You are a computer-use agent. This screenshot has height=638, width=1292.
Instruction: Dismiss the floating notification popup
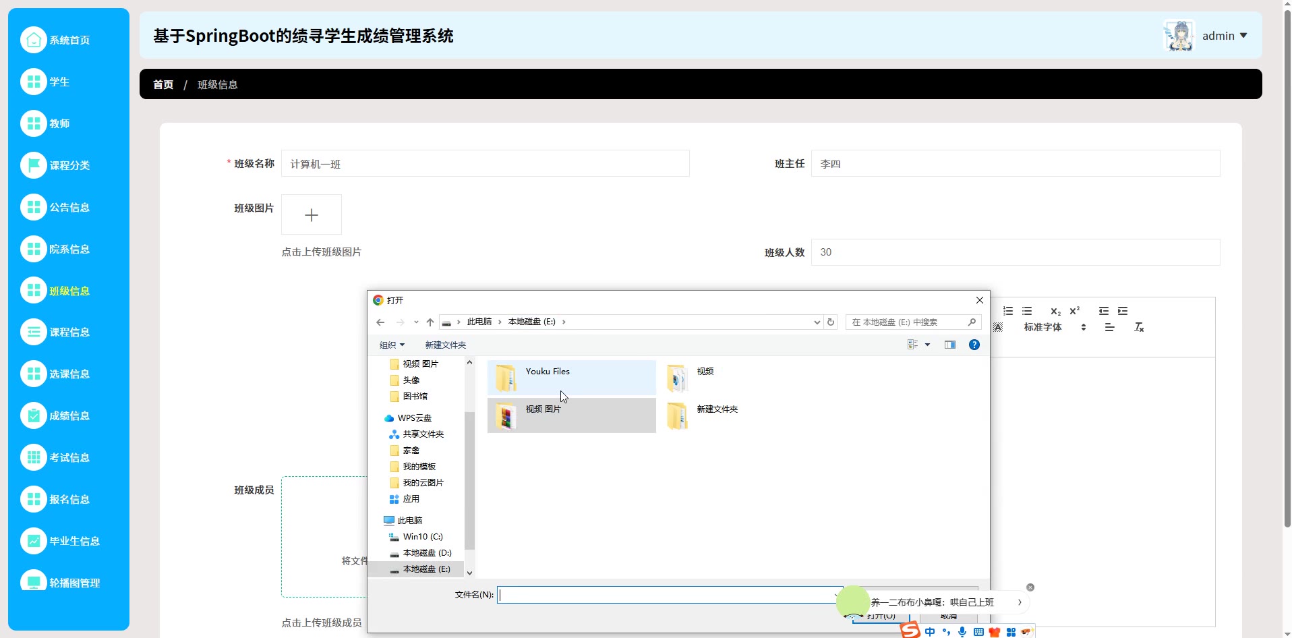point(1030,587)
